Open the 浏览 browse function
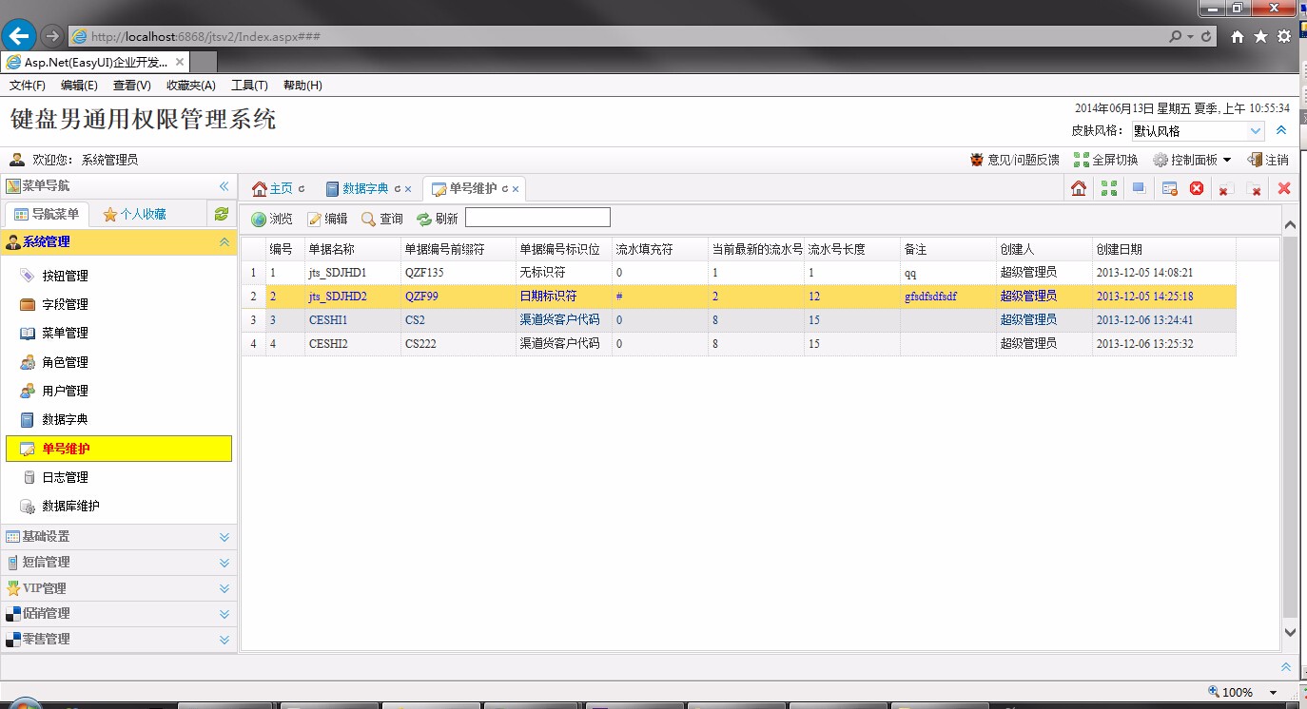The height and width of the screenshot is (709, 1307). (272, 217)
